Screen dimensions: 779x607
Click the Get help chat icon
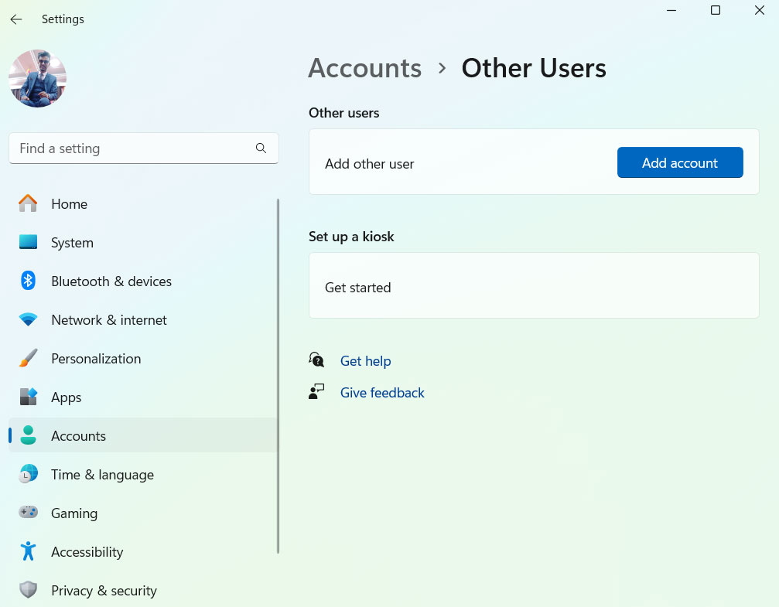click(x=316, y=360)
